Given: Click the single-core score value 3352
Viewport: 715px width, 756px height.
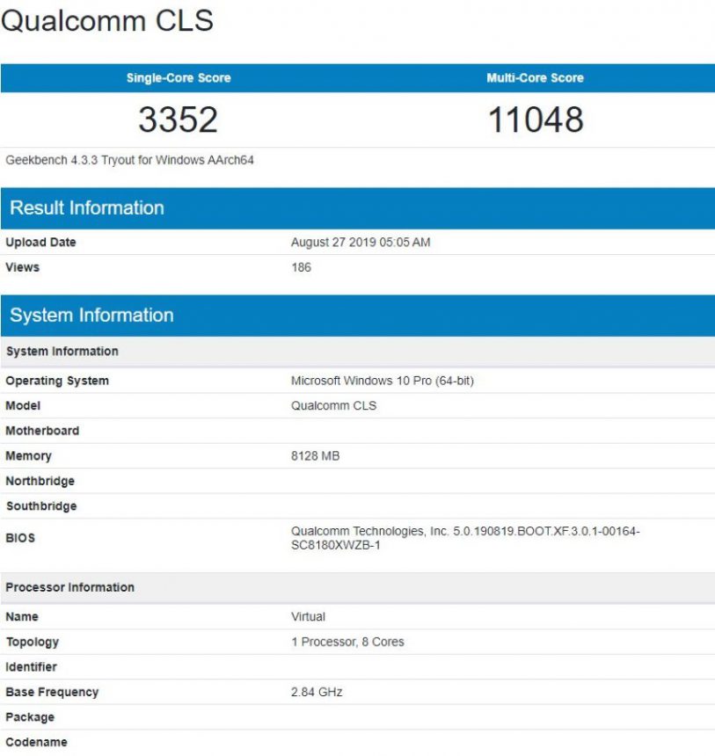Looking at the screenshot, I should tap(178, 120).
